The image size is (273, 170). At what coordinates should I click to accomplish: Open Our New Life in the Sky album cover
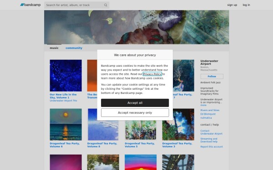tap(66, 75)
